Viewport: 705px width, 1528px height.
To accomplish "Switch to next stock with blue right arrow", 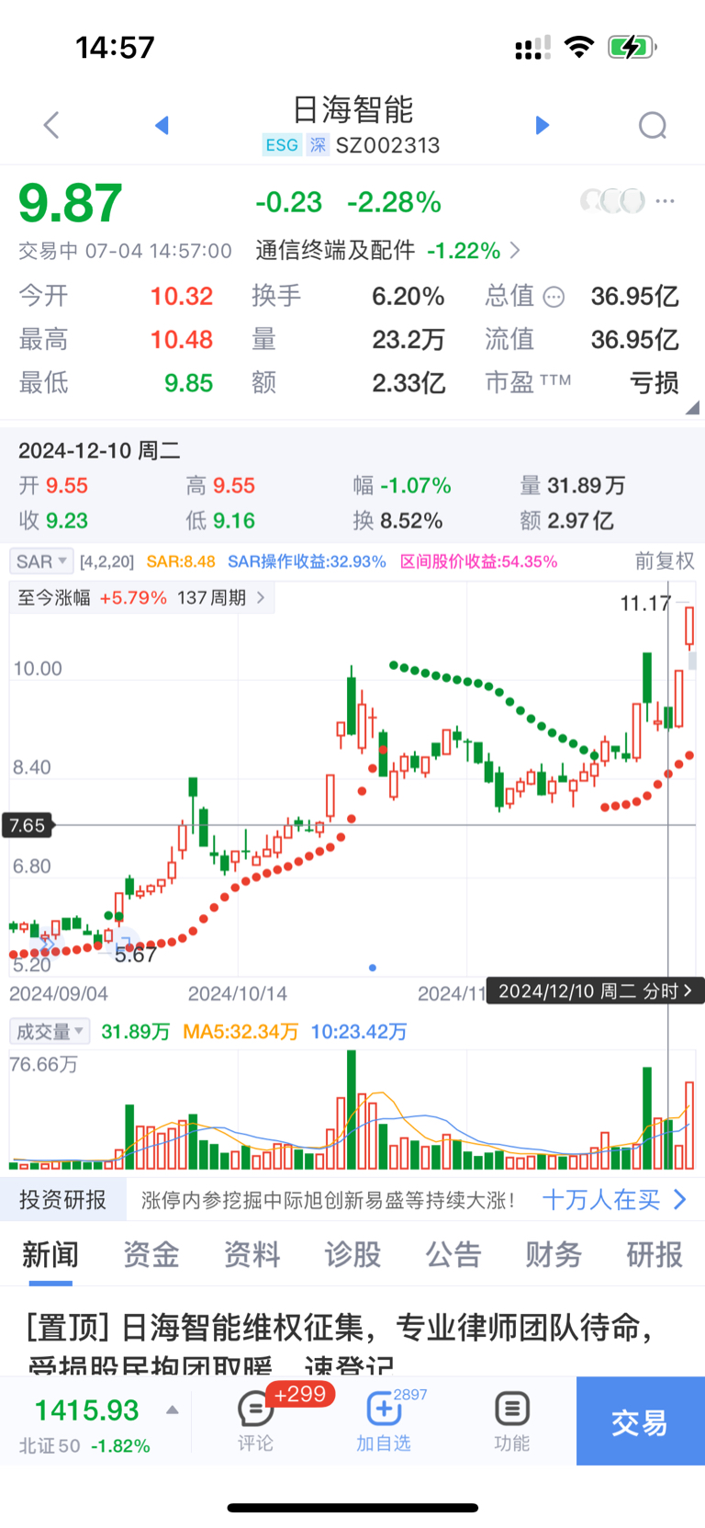I will click(x=543, y=125).
